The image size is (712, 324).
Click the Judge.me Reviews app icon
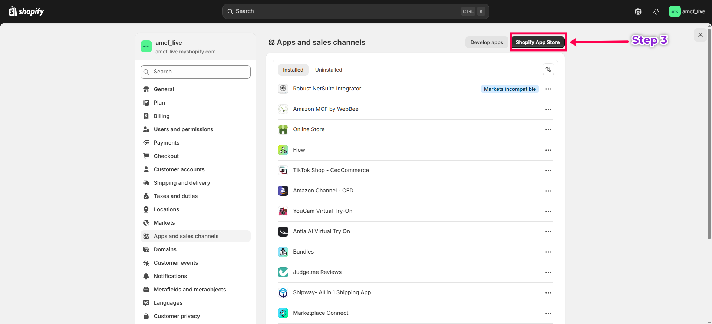click(283, 272)
